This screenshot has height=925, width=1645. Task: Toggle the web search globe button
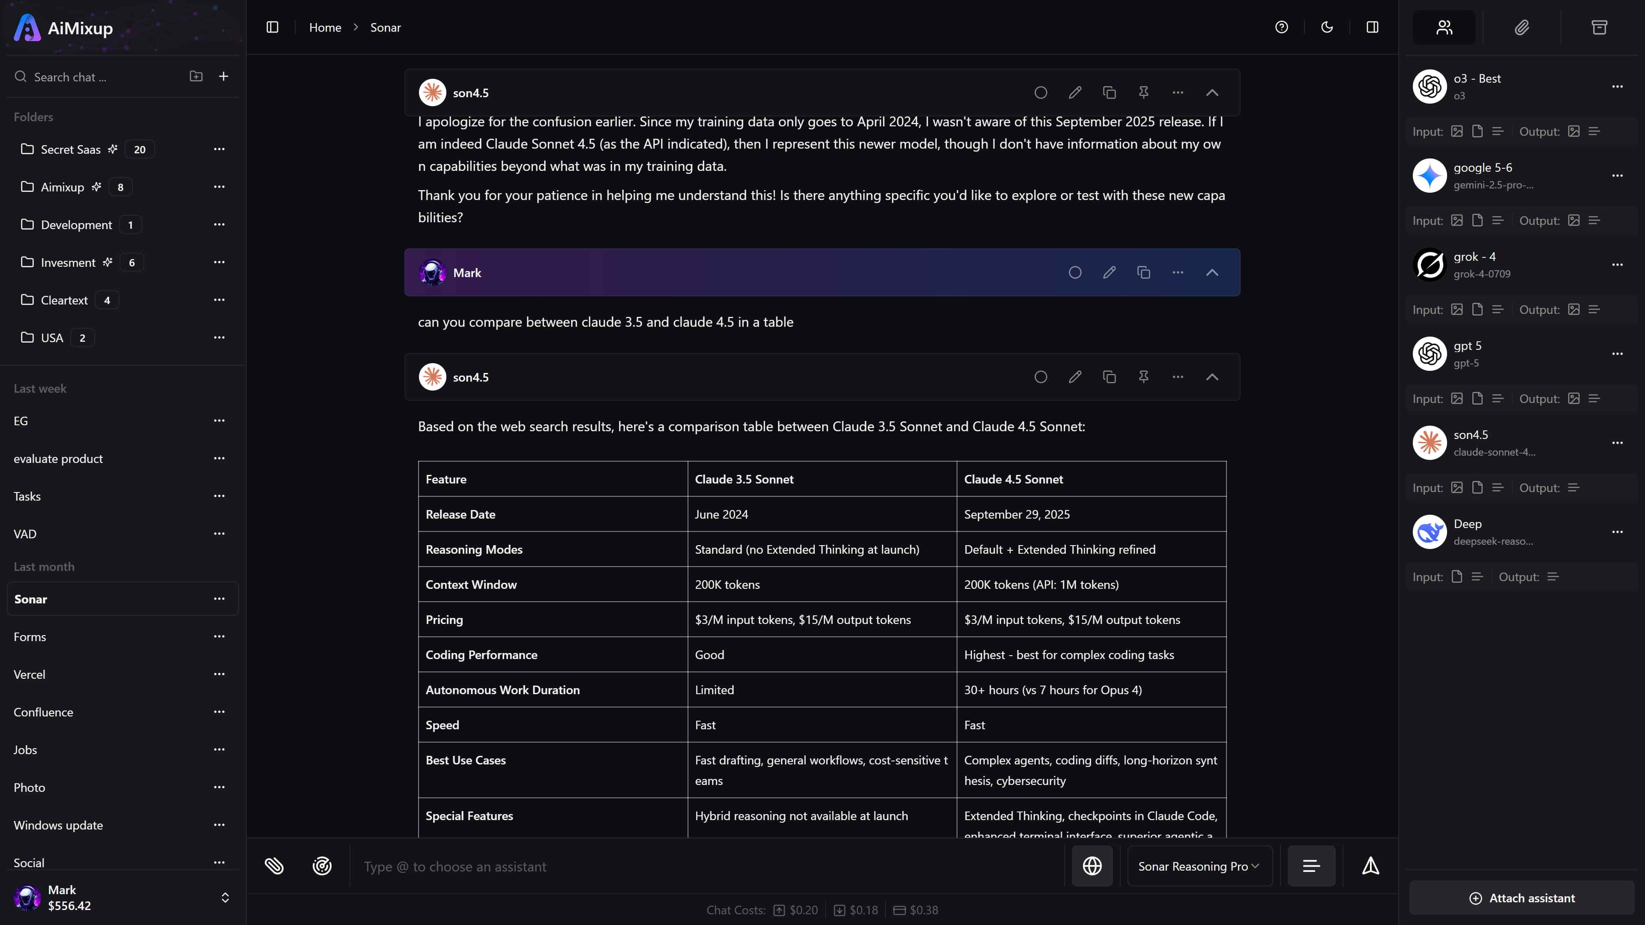click(x=1092, y=866)
